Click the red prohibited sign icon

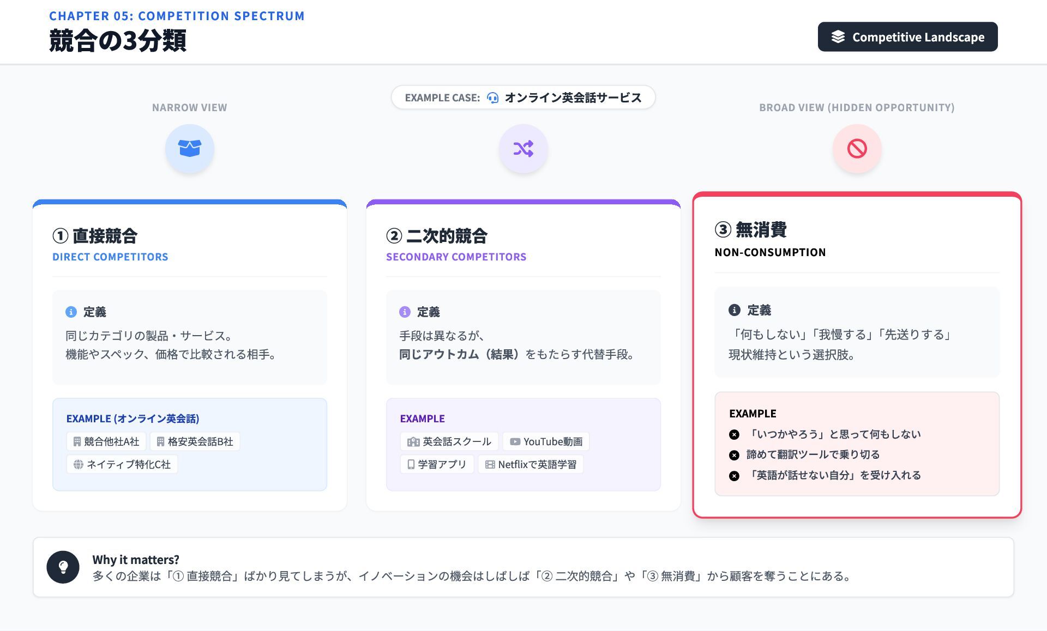tap(857, 148)
